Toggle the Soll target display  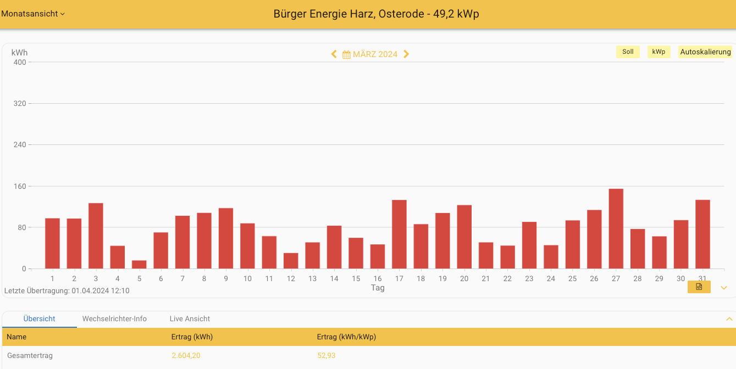628,52
